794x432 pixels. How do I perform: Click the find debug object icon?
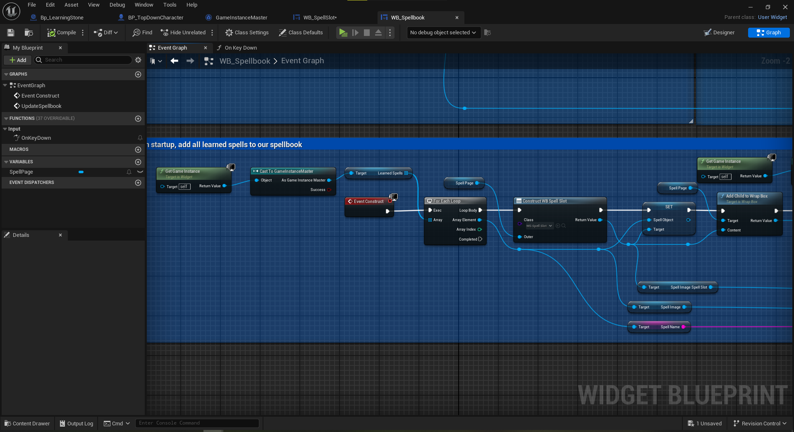488,33
